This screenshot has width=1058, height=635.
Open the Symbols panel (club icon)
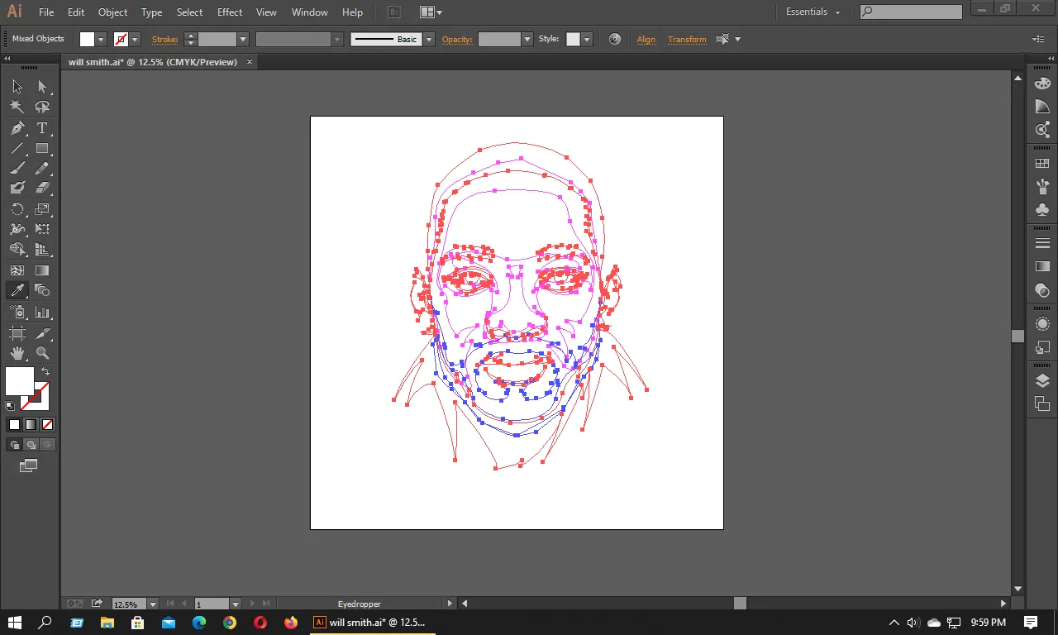click(1042, 210)
